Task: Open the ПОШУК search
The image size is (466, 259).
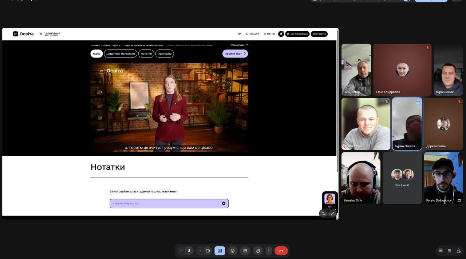Action: [253, 34]
